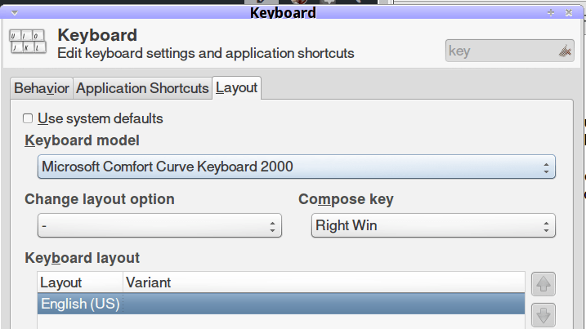Select the Layout tab
The image size is (586, 329).
236,88
